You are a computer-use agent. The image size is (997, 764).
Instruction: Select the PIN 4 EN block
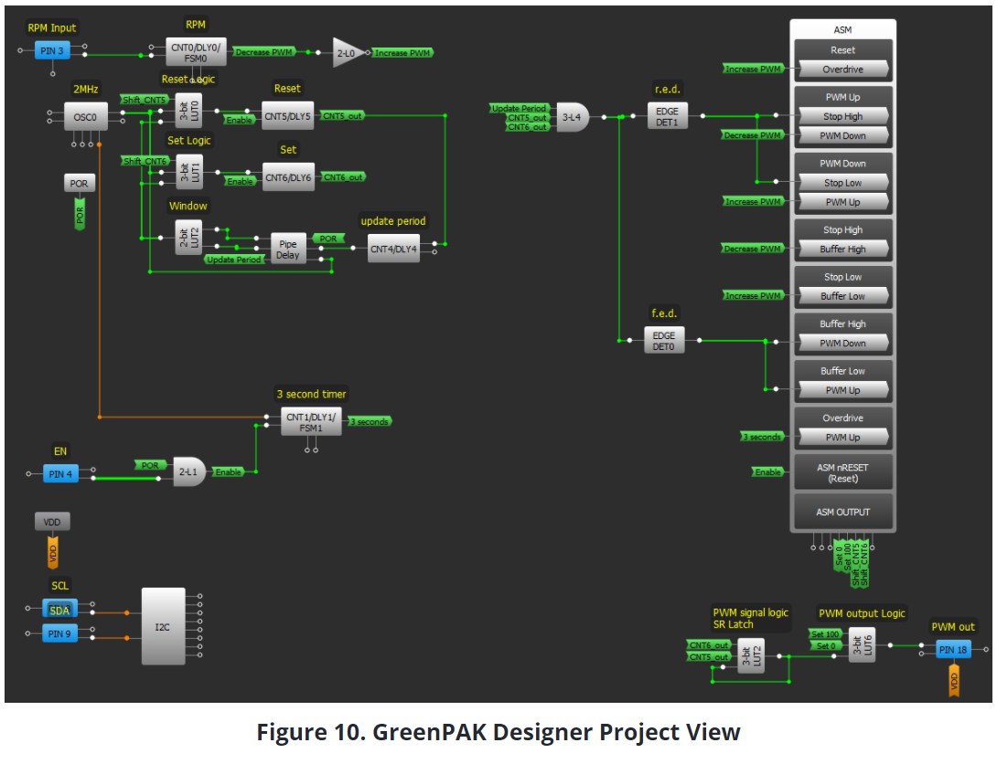click(61, 473)
